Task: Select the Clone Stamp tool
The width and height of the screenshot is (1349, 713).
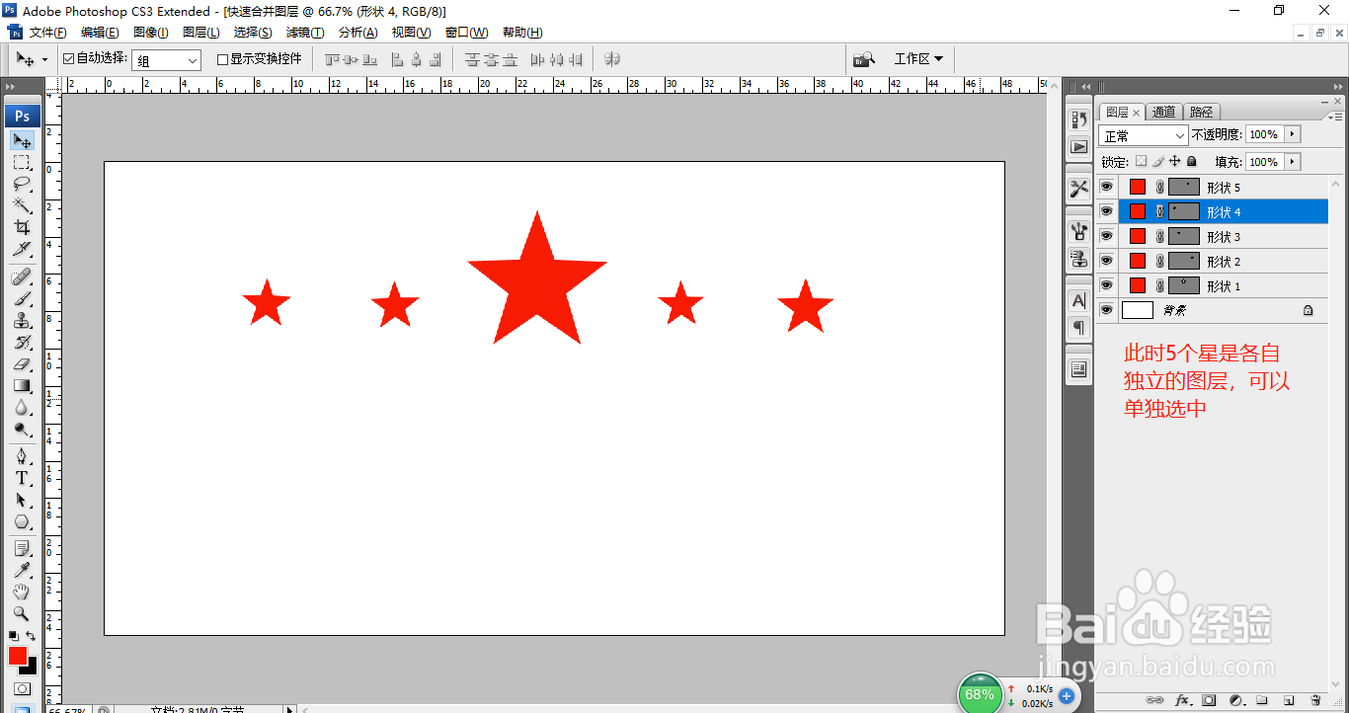Action: pyautogui.click(x=22, y=320)
